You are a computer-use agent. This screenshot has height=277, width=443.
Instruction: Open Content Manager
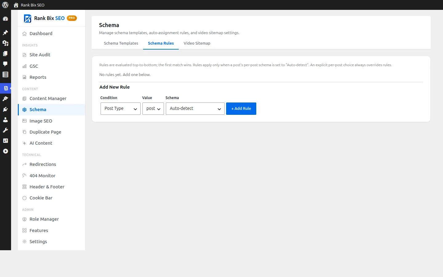pos(52,98)
